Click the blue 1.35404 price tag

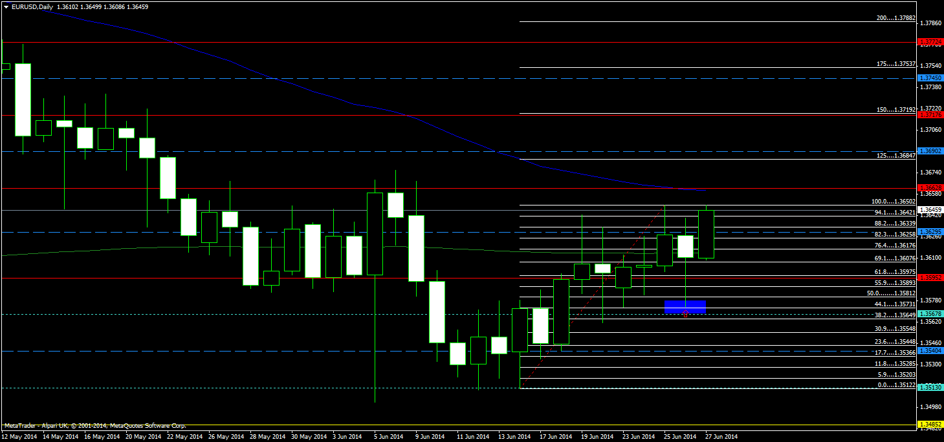(931, 351)
